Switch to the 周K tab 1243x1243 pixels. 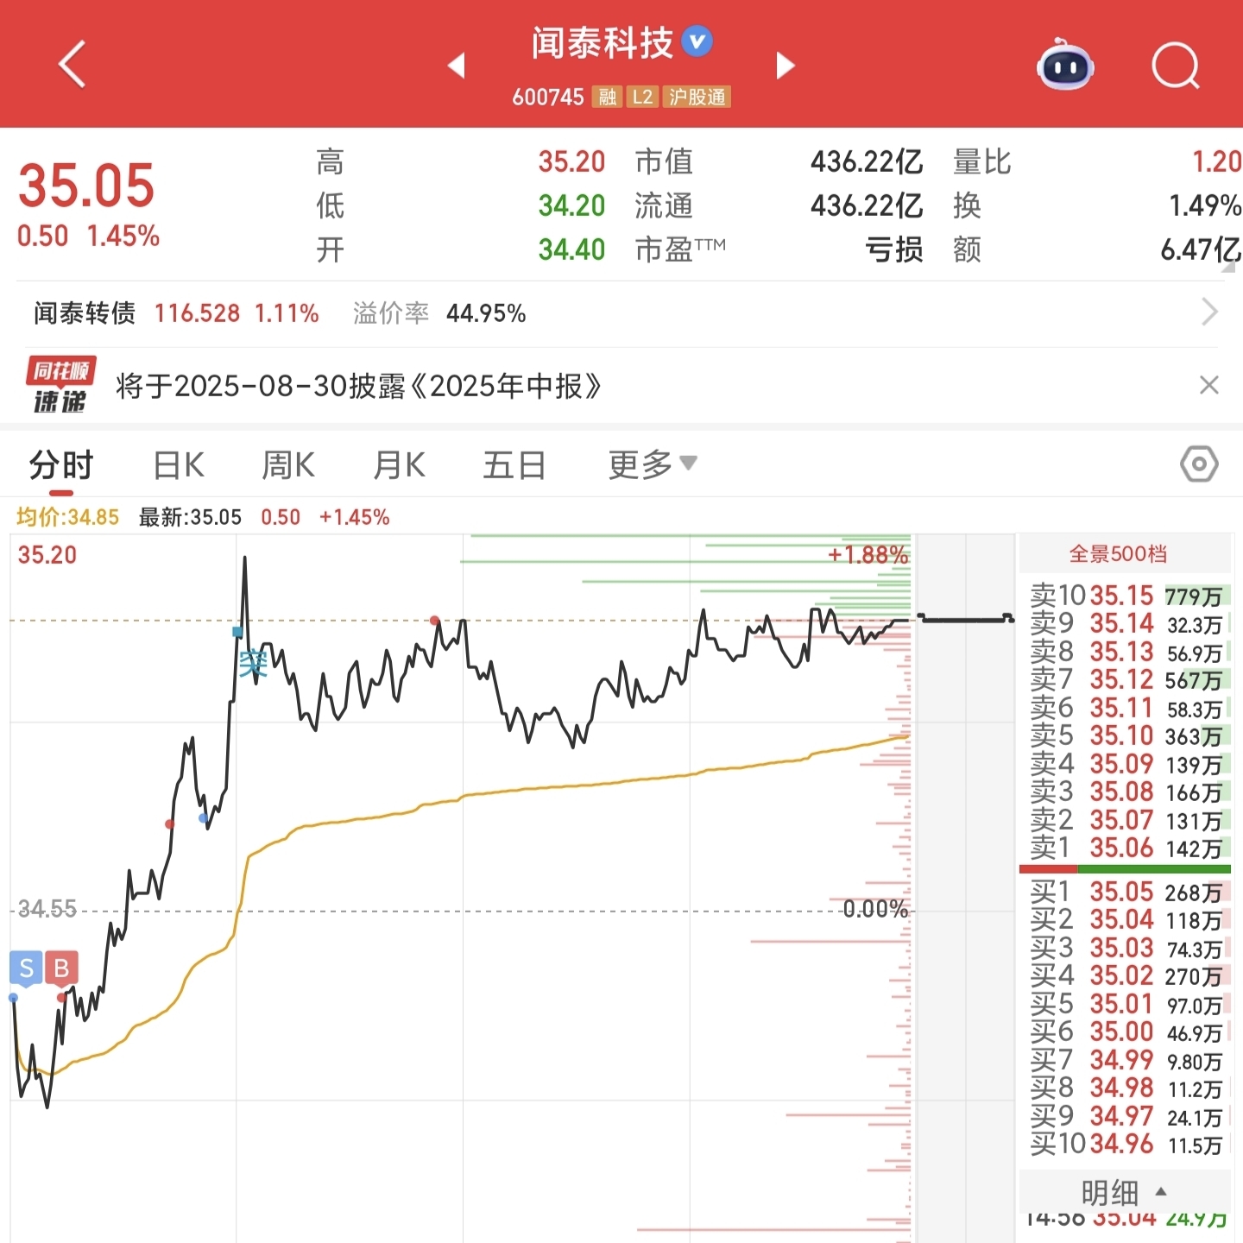(x=288, y=465)
